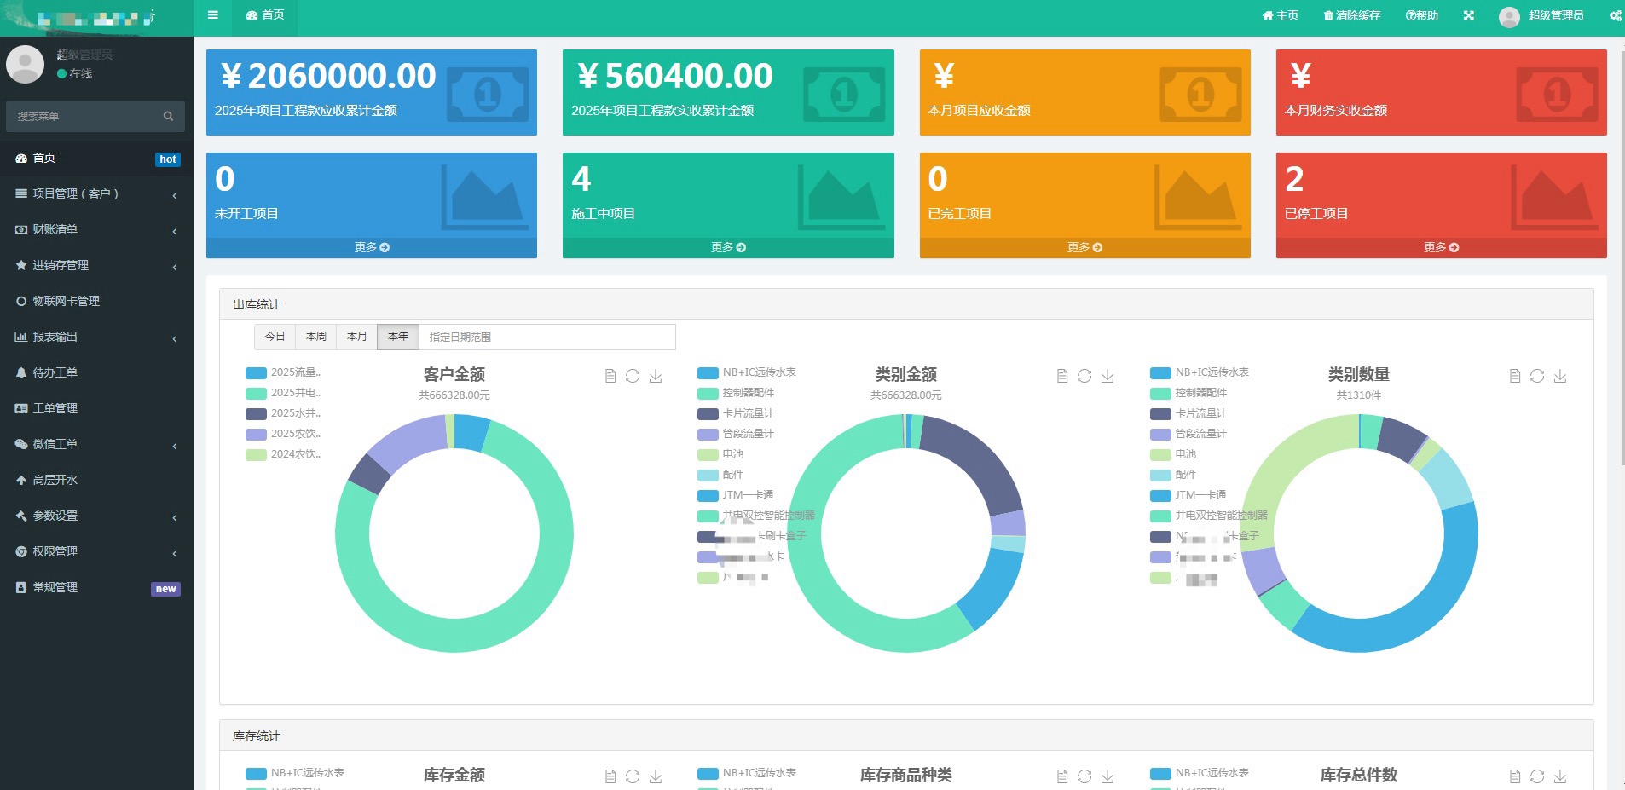Click 更多 under 施工中项目 card
1625x790 pixels.
click(728, 247)
